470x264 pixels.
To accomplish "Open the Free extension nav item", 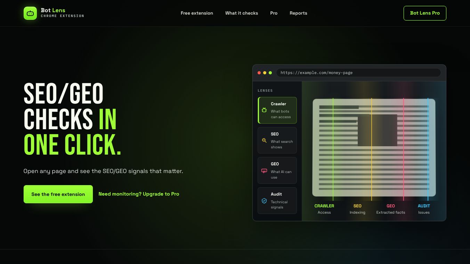I will pos(197,13).
